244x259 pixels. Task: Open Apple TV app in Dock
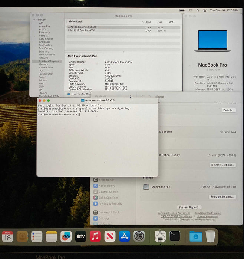click(80, 236)
